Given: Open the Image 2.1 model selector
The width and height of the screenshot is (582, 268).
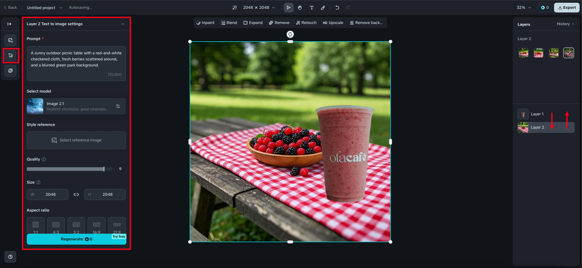Looking at the screenshot, I should [76, 106].
